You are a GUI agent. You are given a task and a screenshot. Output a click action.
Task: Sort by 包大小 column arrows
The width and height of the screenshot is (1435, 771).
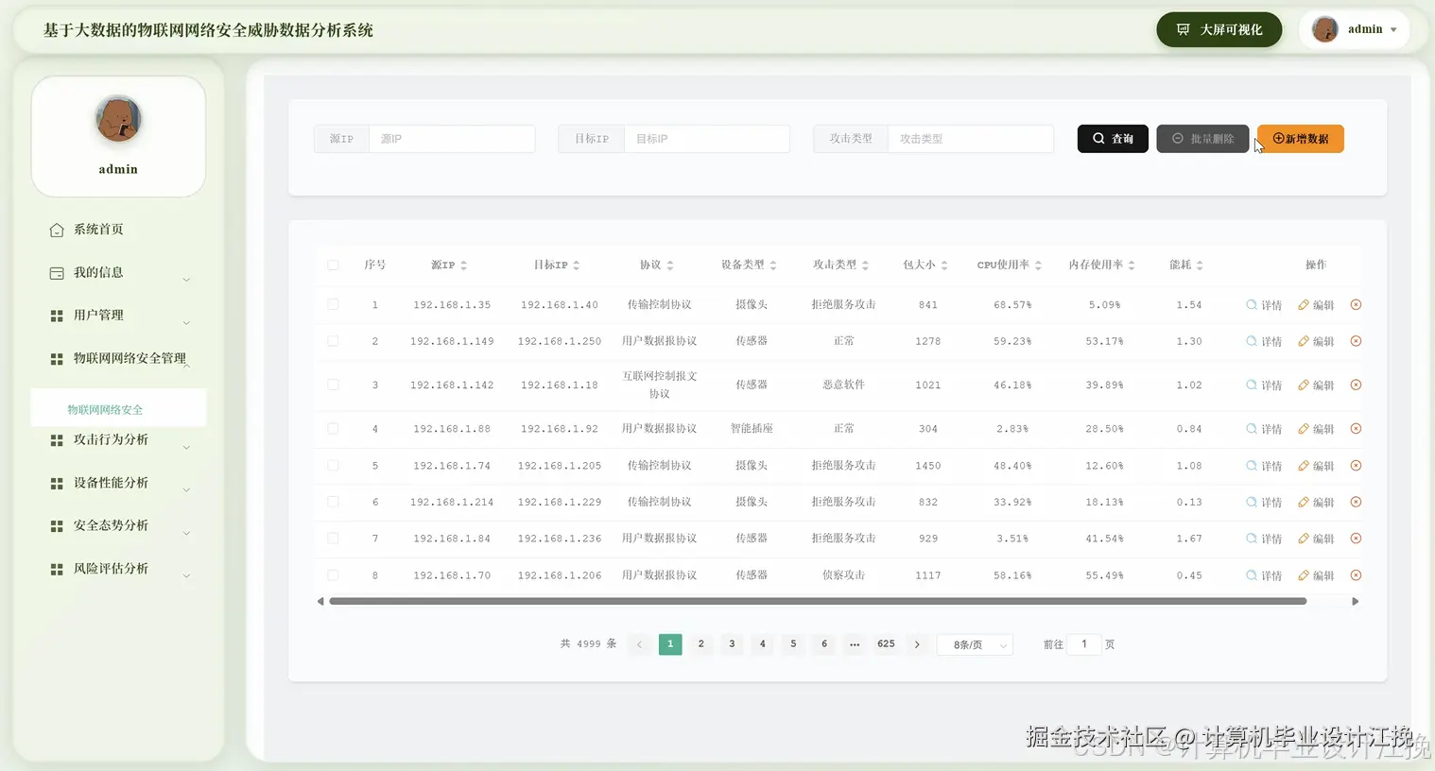coord(943,266)
